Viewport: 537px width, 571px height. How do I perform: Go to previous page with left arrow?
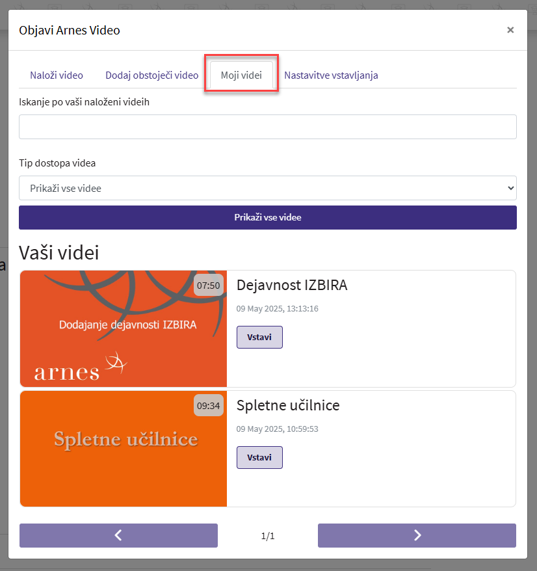tap(118, 535)
